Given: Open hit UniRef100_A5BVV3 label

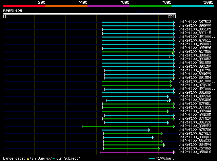Looking at the screenshot, I should coord(195,44).
